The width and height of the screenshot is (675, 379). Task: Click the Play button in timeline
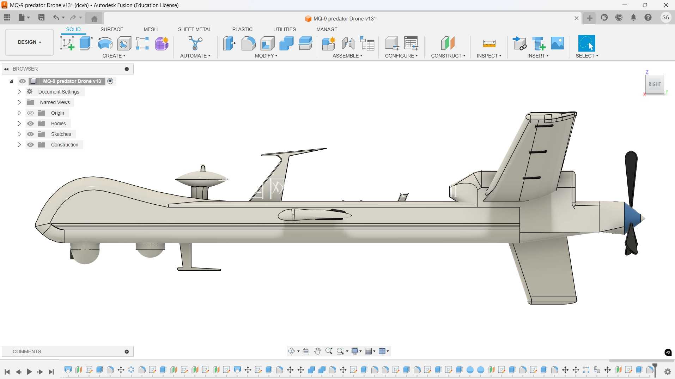(29, 372)
